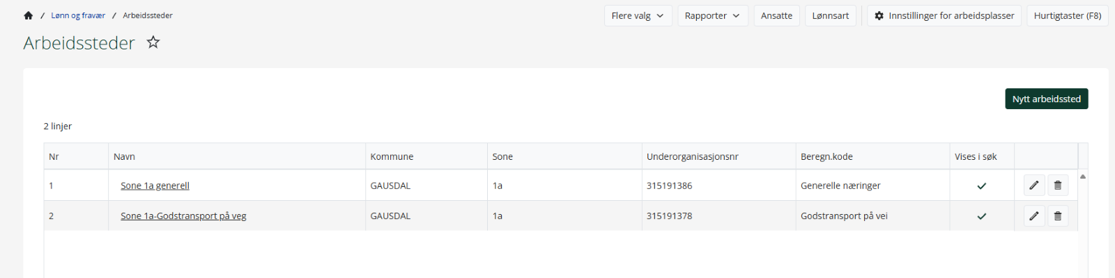The width and height of the screenshot is (1115, 278).
Task: Expand the Flere valg dropdown
Action: tap(638, 16)
